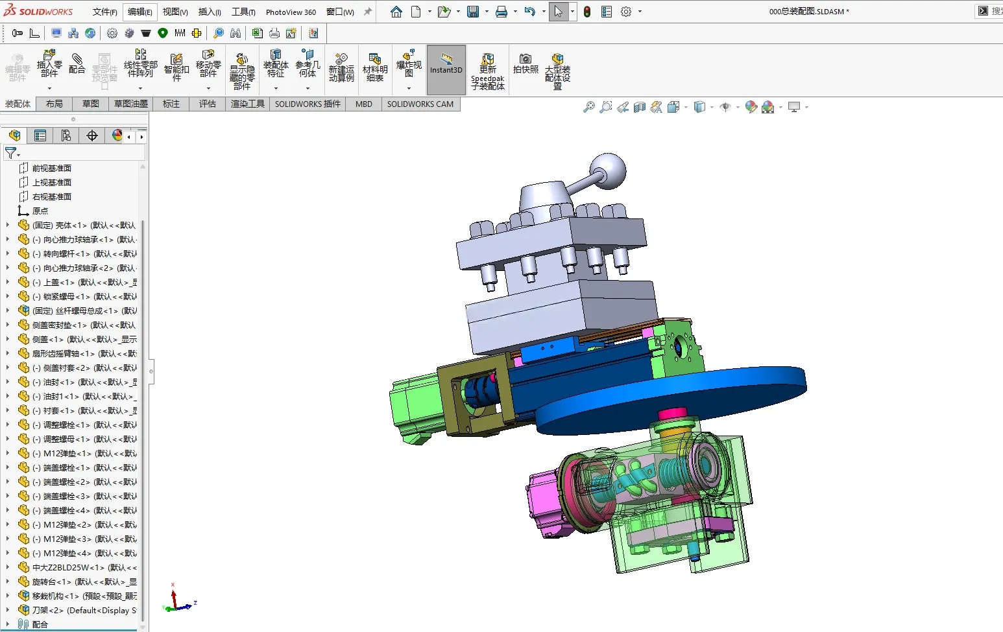The width and height of the screenshot is (1003, 632).
Task: Click the Bill of Materials (材料明细表) icon
Action: tap(375, 67)
